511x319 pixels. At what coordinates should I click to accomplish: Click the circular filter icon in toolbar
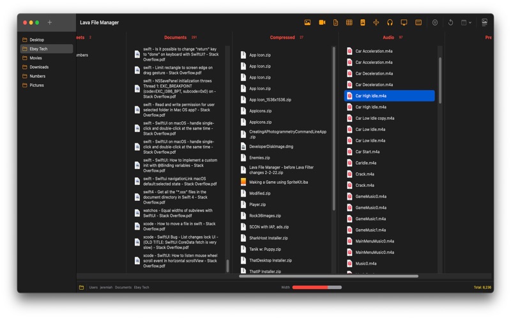tap(435, 22)
